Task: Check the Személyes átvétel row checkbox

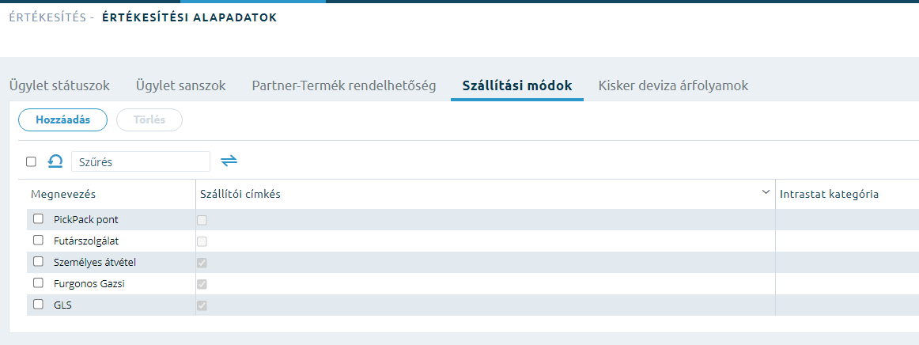Action: pos(38,261)
